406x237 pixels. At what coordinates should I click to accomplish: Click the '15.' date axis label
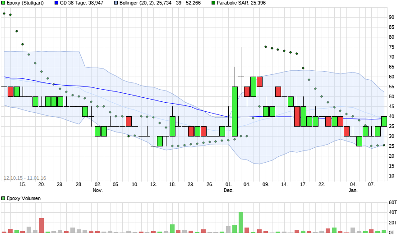coord(23,184)
